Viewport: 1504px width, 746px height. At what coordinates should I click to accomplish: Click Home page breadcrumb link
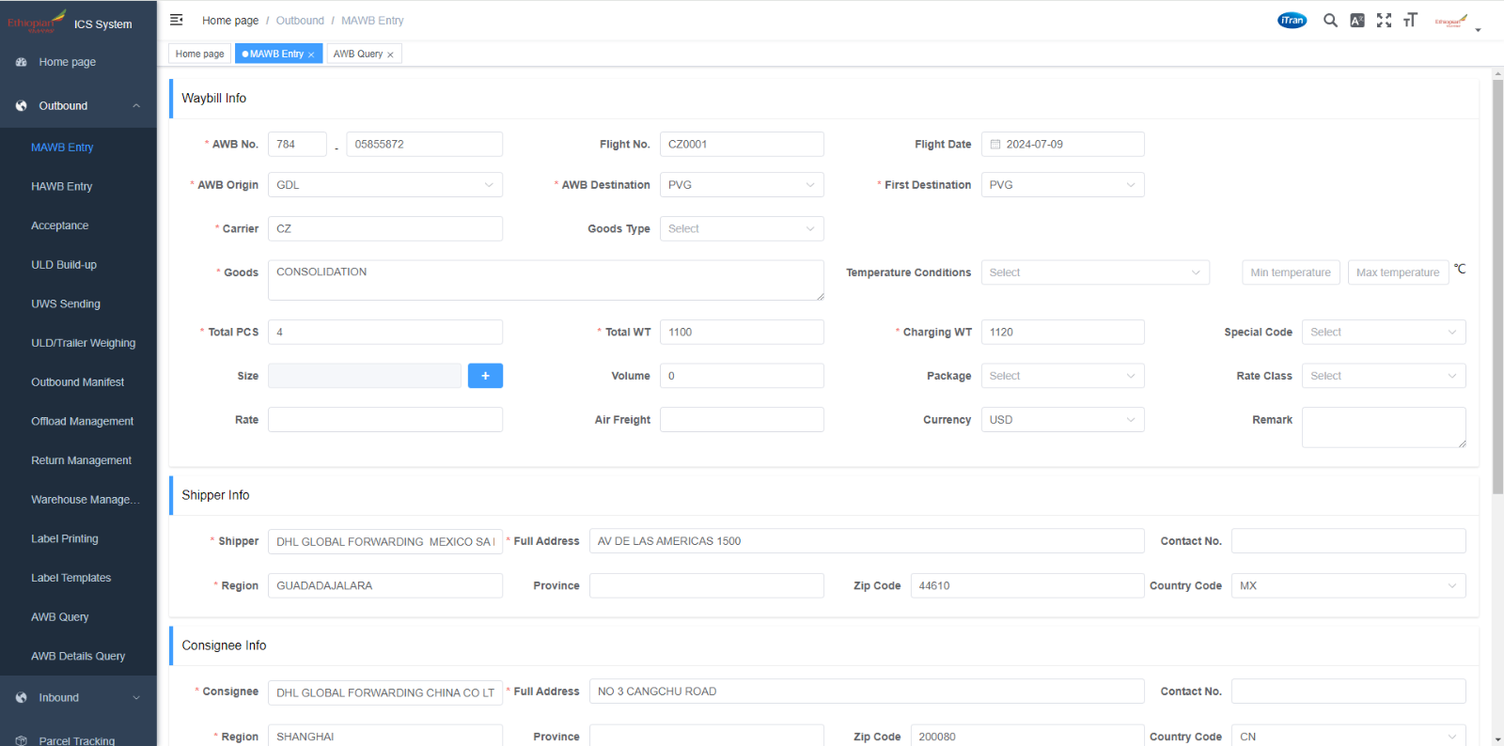[x=230, y=21]
